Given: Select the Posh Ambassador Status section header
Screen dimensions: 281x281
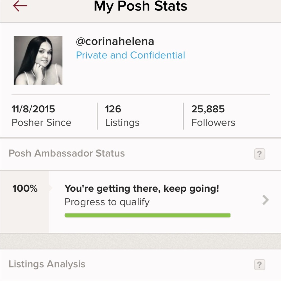Looking at the screenshot, I should click(67, 153).
